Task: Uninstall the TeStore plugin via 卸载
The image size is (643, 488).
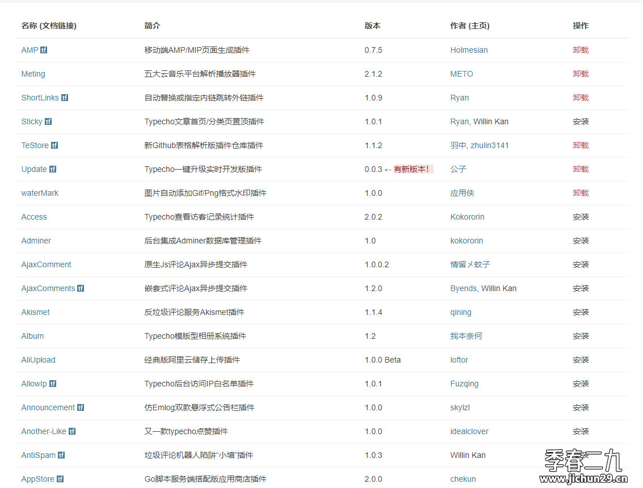Action: pyautogui.click(x=581, y=145)
